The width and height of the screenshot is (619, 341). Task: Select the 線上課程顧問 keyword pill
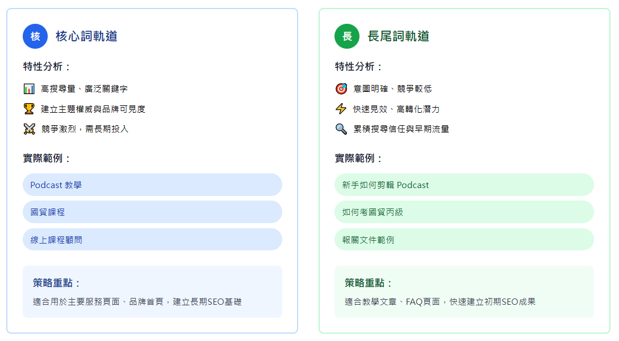[x=152, y=240]
